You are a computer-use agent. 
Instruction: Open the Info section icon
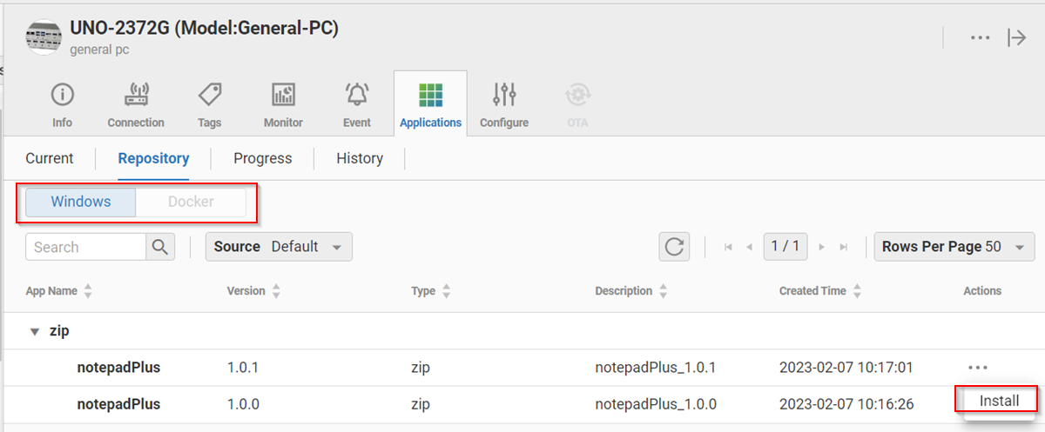(62, 95)
